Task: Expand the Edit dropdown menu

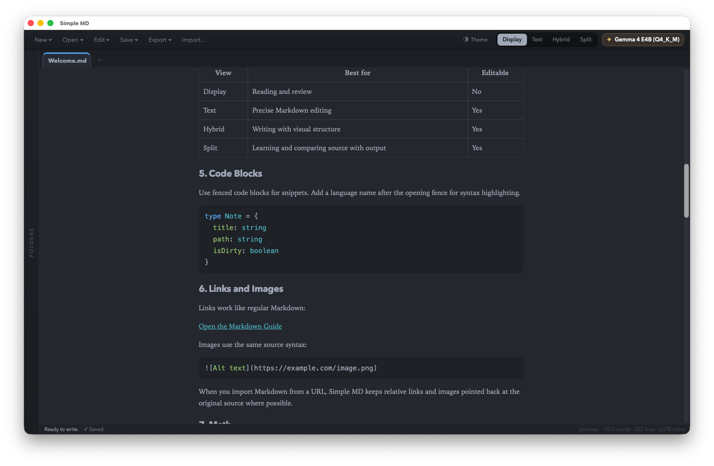Action: (x=102, y=40)
